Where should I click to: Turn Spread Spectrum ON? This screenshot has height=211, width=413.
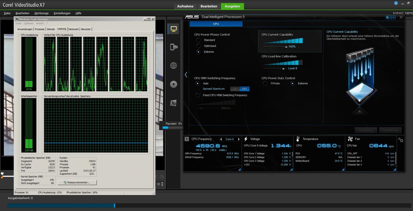click(235, 89)
